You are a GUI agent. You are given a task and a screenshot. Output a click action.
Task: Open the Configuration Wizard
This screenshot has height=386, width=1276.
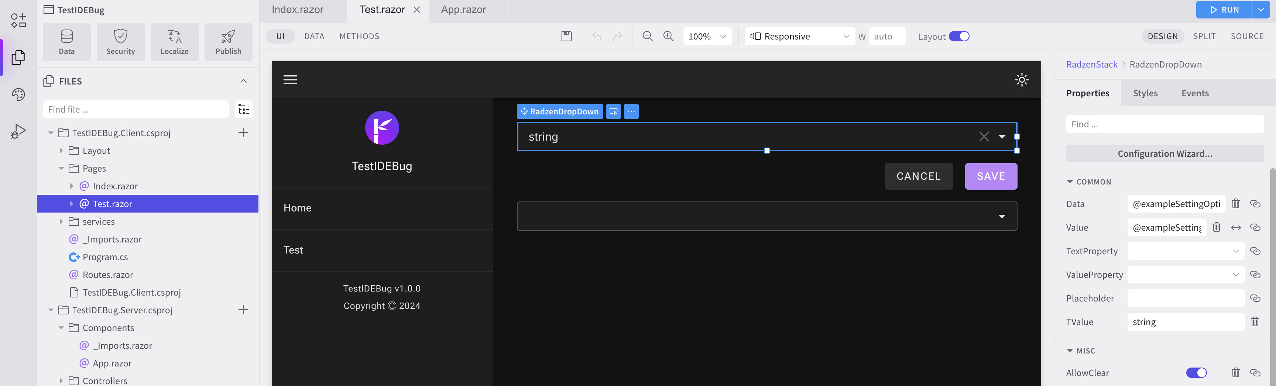click(x=1164, y=154)
